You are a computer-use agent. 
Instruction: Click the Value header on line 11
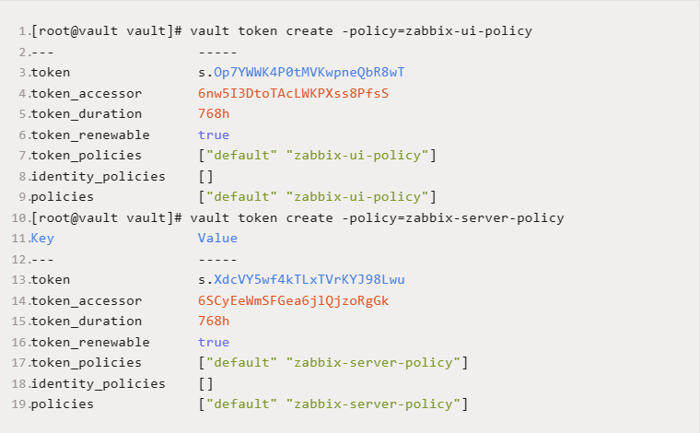coord(217,238)
